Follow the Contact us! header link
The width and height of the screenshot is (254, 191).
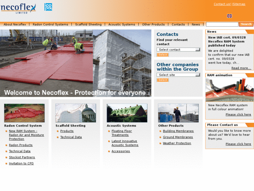tap(222, 4)
